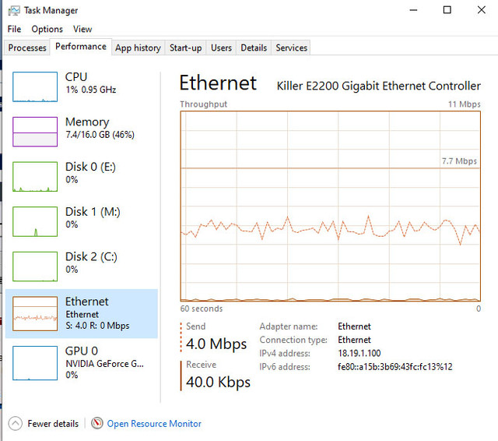The height and width of the screenshot is (441, 498).
Task: Click the CPU mini graph thumbnail
Action: click(35, 87)
